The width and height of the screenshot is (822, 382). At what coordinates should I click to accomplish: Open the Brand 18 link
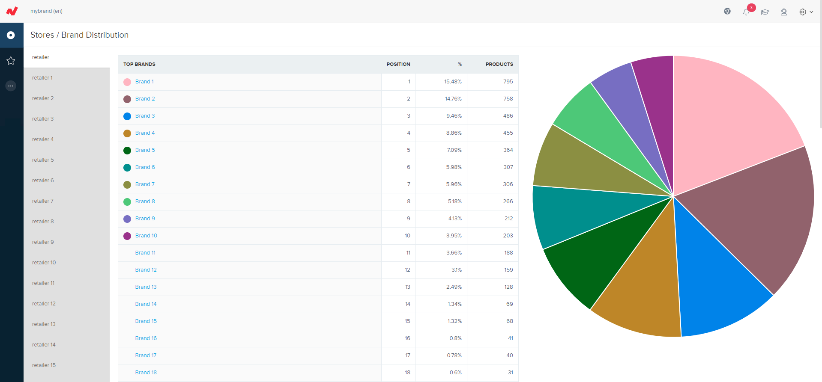pos(146,373)
